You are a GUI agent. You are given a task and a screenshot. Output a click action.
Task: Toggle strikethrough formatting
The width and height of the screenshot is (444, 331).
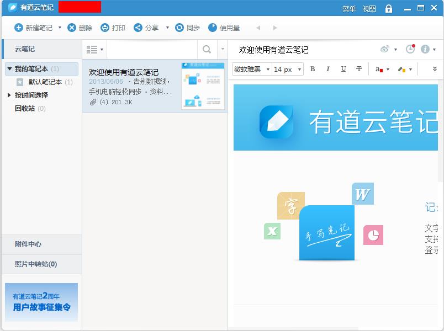click(358, 70)
